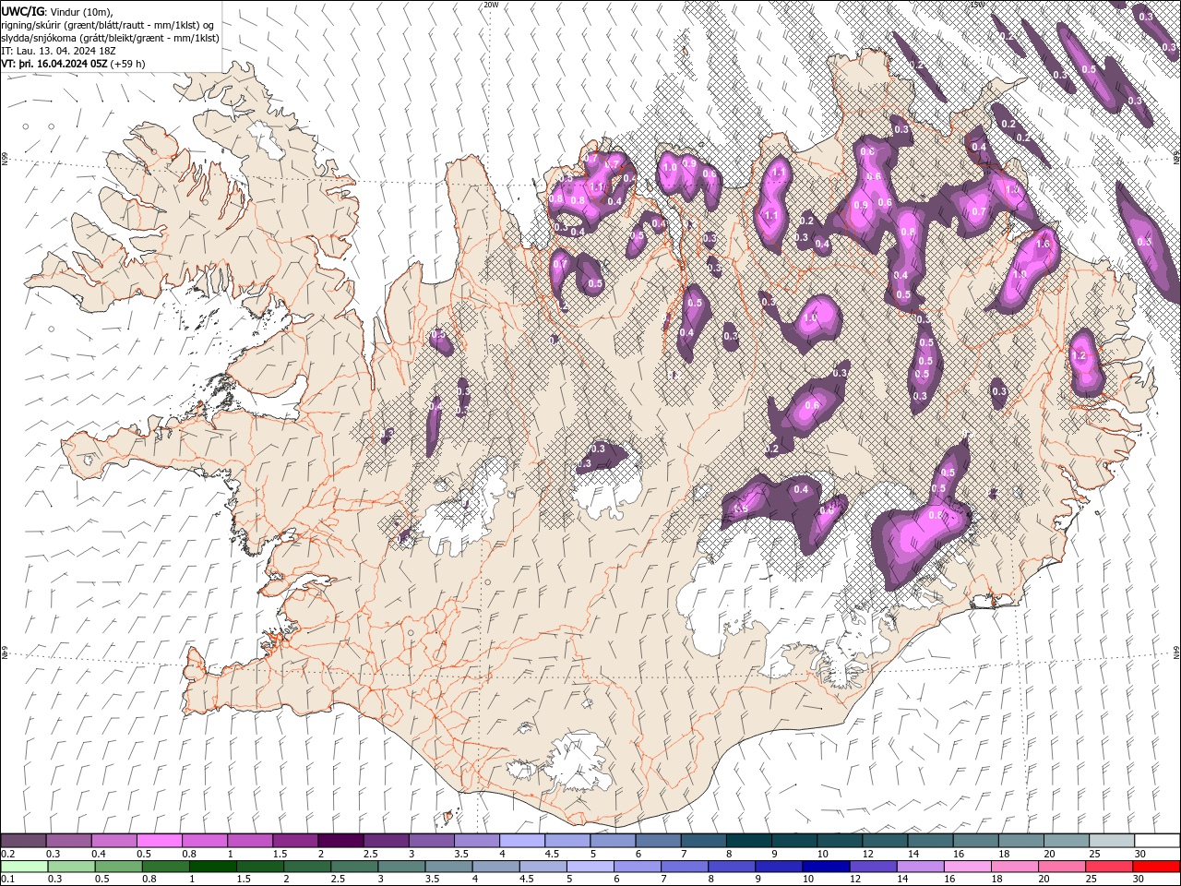The image size is (1181, 886).
Task: Click the "1.6" snowfall value on the map
Action: [x=1044, y=245]
